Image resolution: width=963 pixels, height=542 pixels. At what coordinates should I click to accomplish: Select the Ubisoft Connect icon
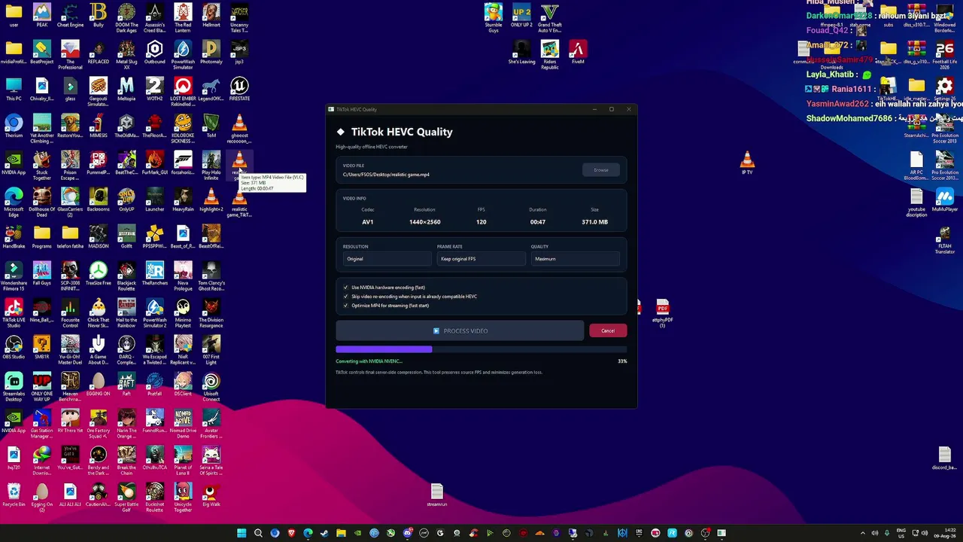(x=211, y=386)
